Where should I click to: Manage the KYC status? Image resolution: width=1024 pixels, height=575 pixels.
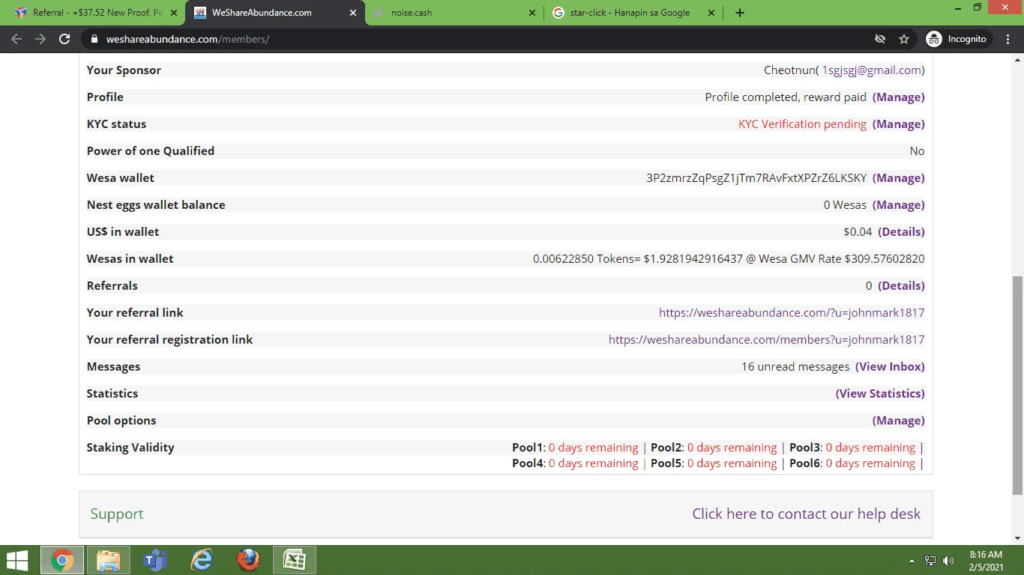[x=898, y=124]
